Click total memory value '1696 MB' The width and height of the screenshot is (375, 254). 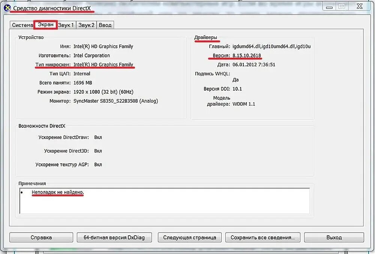[x=83, y=83]
